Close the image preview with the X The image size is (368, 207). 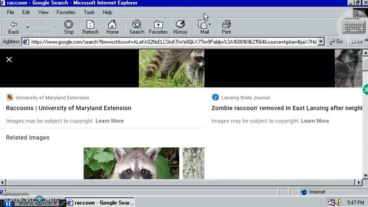coord(9,59)
